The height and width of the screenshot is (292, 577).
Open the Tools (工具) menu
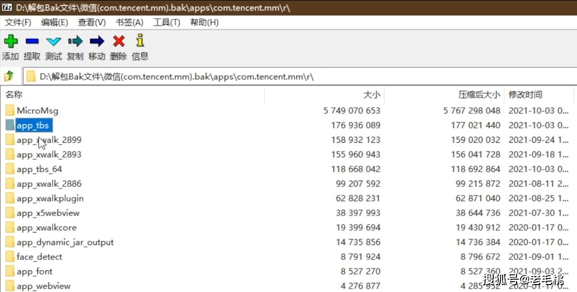[x=167, y=22]
